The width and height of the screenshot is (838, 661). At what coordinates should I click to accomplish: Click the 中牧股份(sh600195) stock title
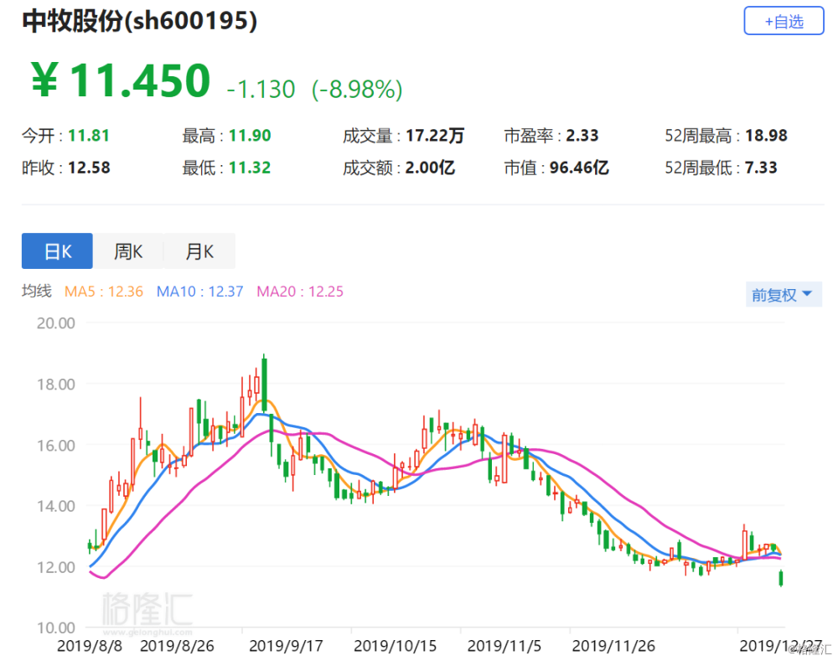139,23
